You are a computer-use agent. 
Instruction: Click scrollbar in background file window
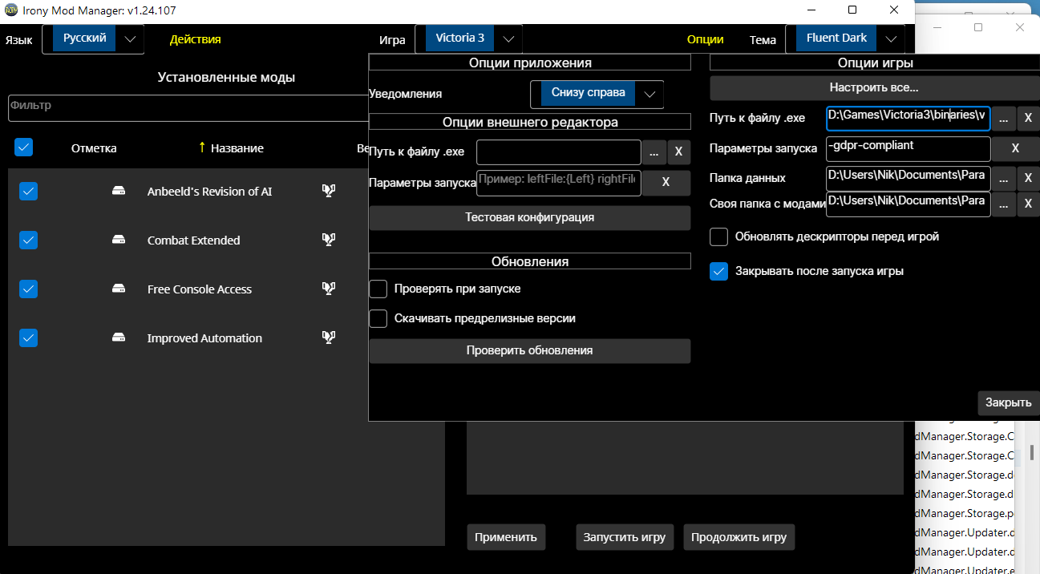click(x=1031, y=453)
